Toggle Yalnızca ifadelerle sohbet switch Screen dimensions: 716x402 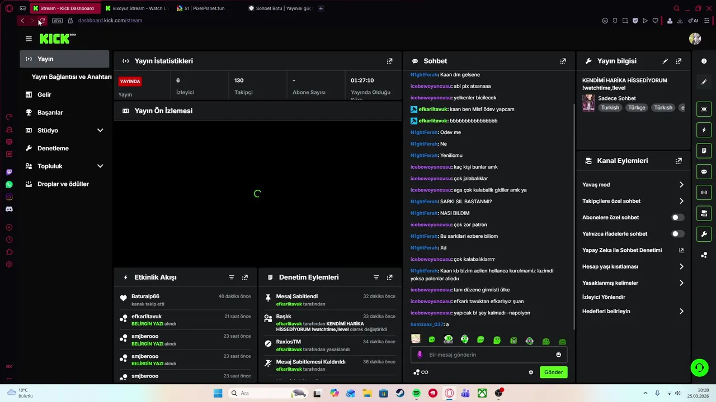pos(677,234)
